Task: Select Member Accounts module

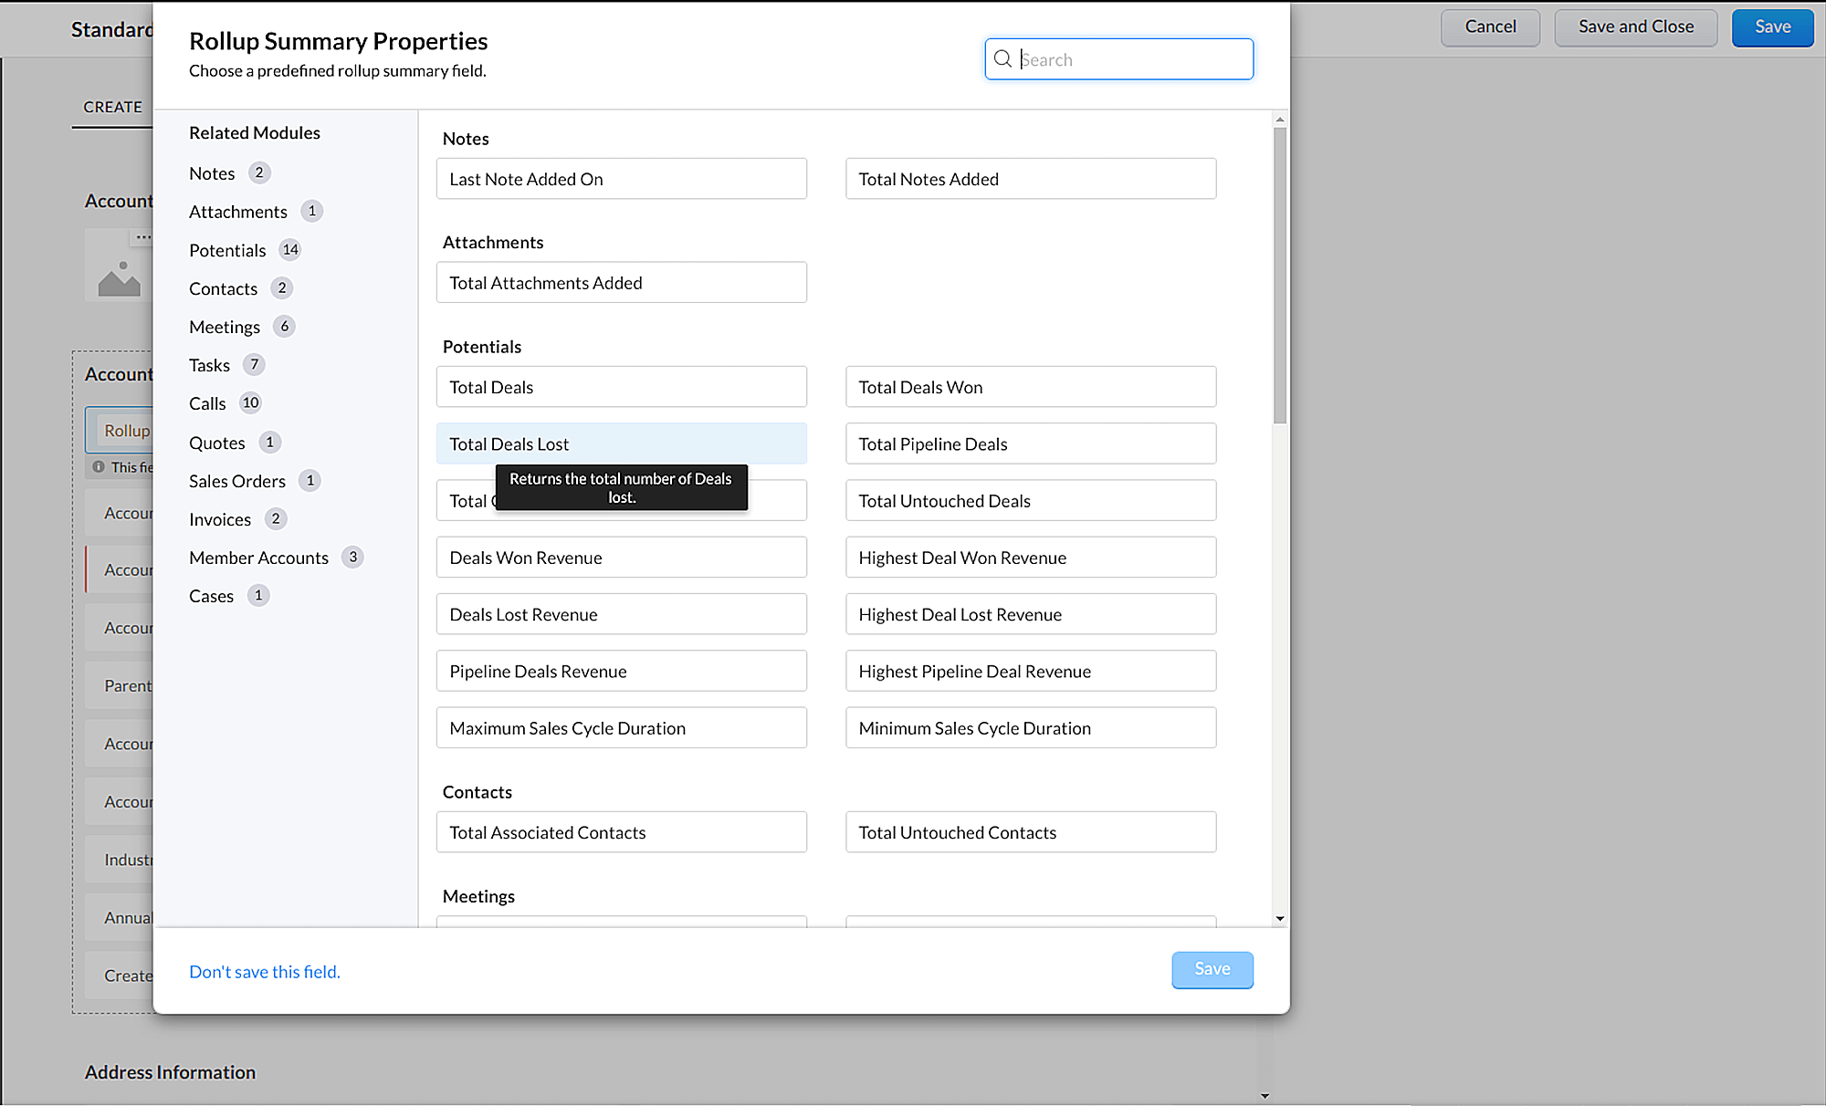Action: click(x=258, y=558)
